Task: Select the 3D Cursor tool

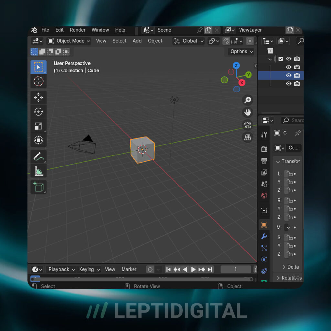Action: click(x=38, y=81)
